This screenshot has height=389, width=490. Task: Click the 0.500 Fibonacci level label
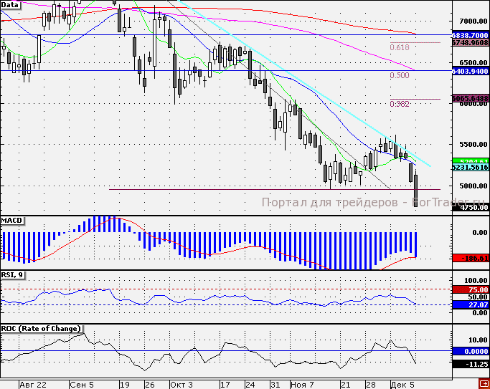[400, 75]
